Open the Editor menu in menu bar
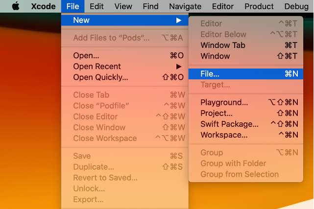Screen dimensions: 314x209 223,6
